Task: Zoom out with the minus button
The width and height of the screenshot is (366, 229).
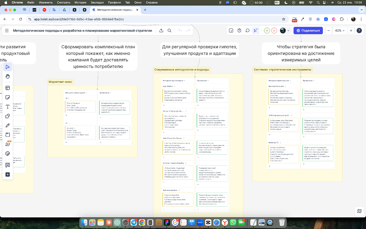Action: 328,31
